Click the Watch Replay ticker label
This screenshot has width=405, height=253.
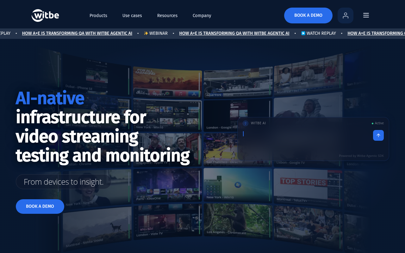tap(319, 33)
